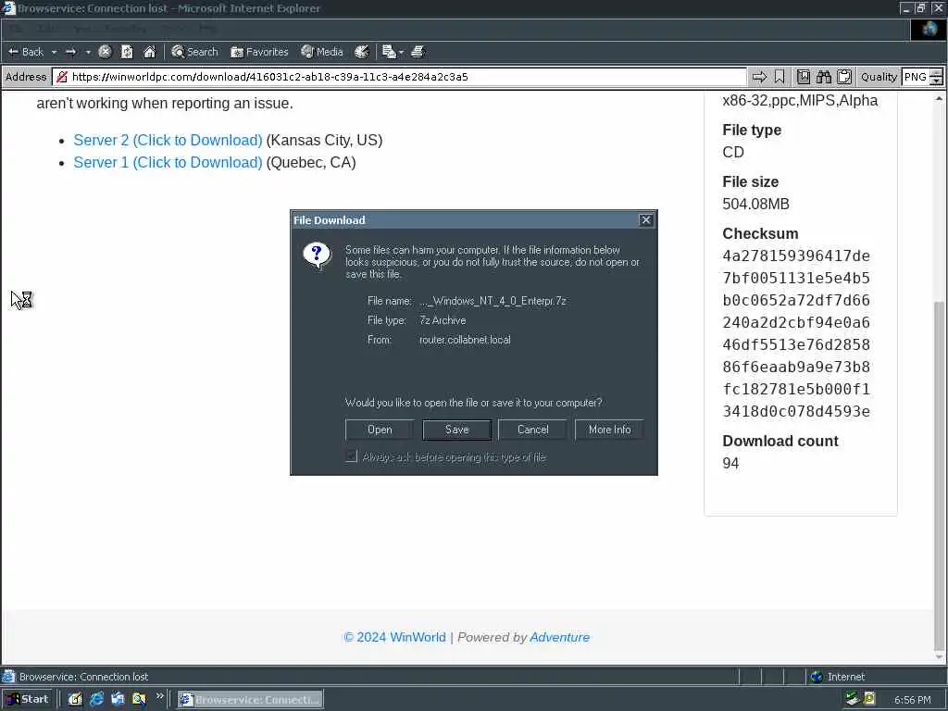Image resolution: width=948 pixels, height=711 pixels.
Task: Click the x86-32,ppc,MIPS,Alpha text
Action: (800, 100)
